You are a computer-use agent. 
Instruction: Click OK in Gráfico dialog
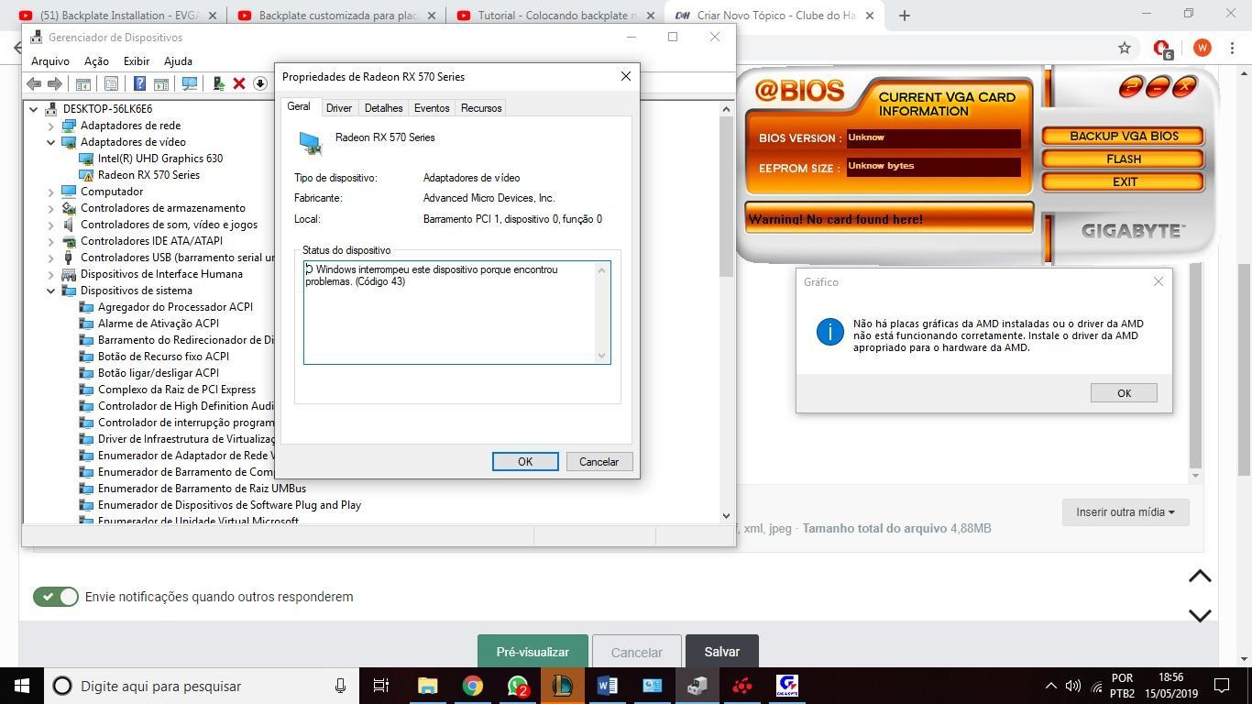click(x=1124, y=393)
